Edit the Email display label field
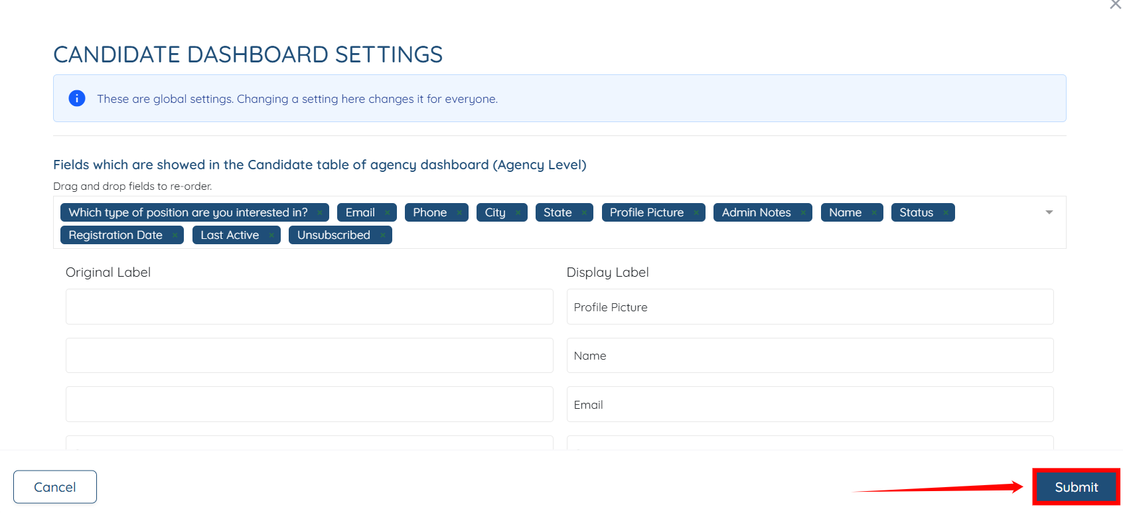This screenshot has width=1123, height=513. [x=810, y=405]
